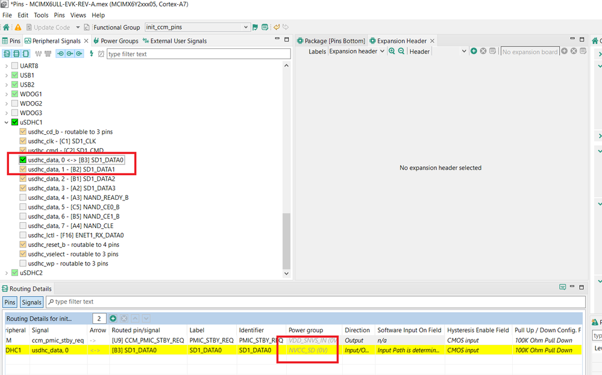Screen dimensions: 602x375
Task: Click the second pin-state filter icon in left panel
Action: click(x=16, y=54)
